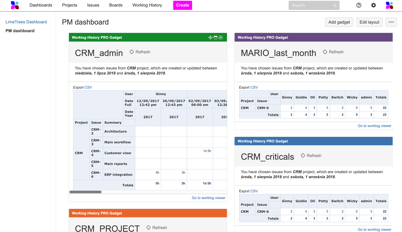Click the PM dashboard page heading
Image resolution: width=402 pixels, height=232 pixels.
(x=85, y=22)
